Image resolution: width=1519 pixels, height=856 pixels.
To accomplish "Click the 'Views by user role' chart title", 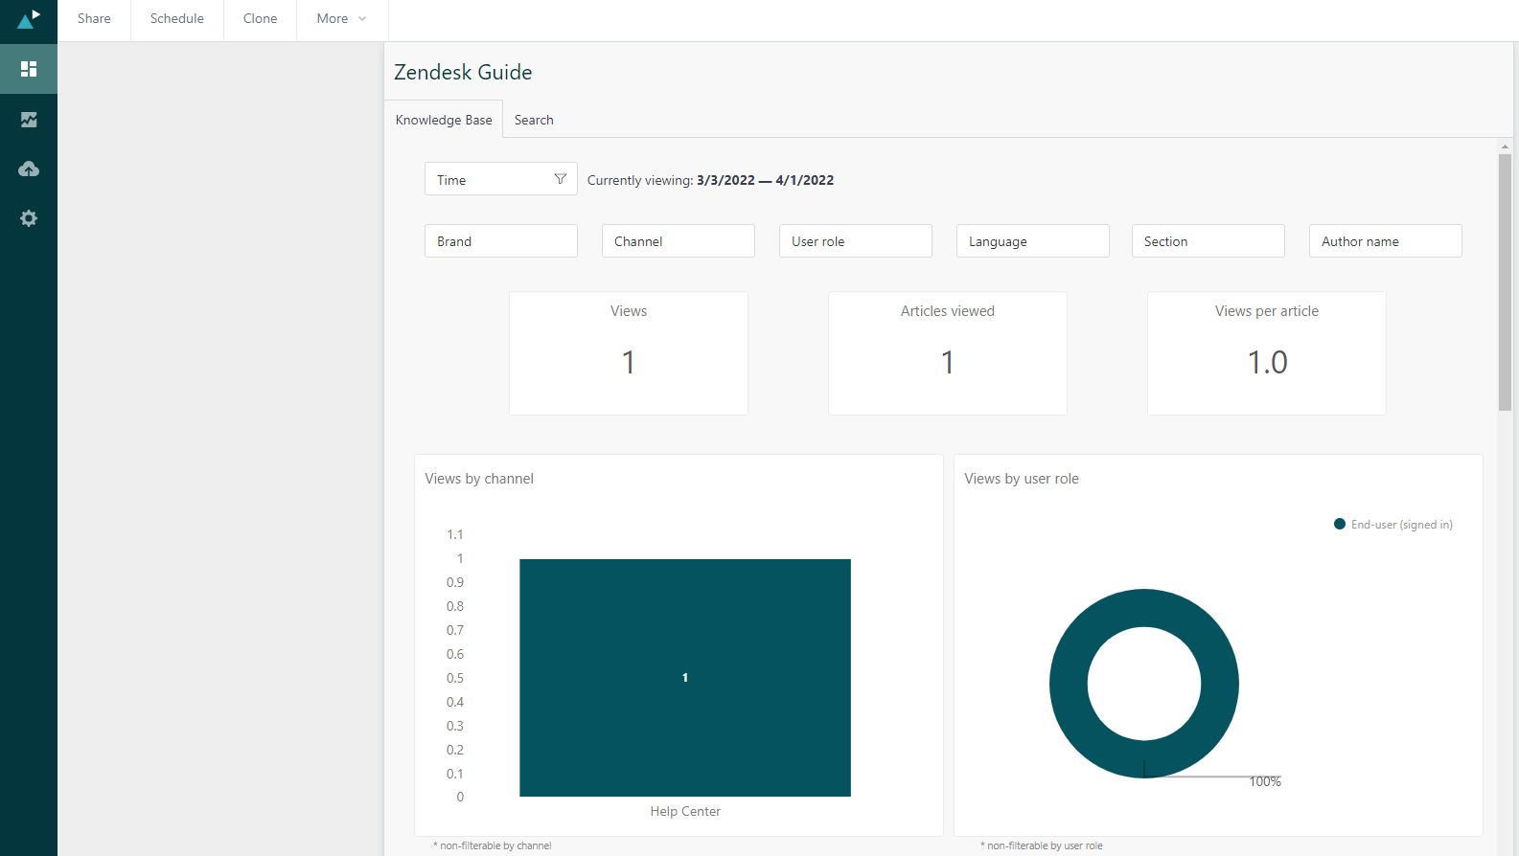I will (x=1022, y=479).
